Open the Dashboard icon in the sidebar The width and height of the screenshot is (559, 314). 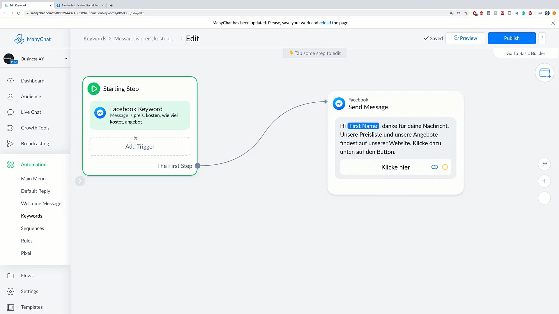[10, 81]
